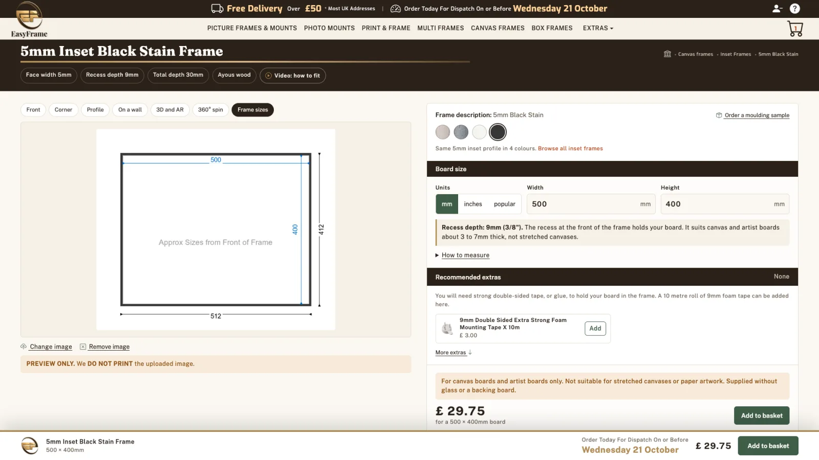
Task: Select mm units
Action: (x=447, y=204)
